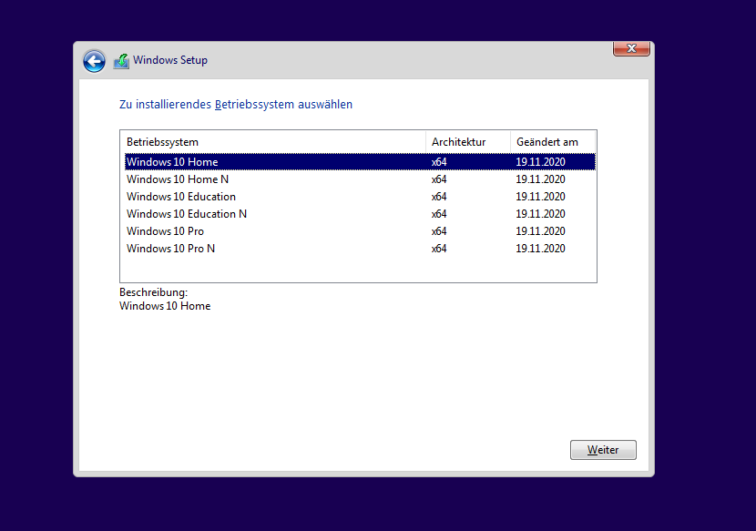Click x64 cell in Windows 10 Education row
The height and width of the screenshot is (531, 756).
tap(439, 197)
